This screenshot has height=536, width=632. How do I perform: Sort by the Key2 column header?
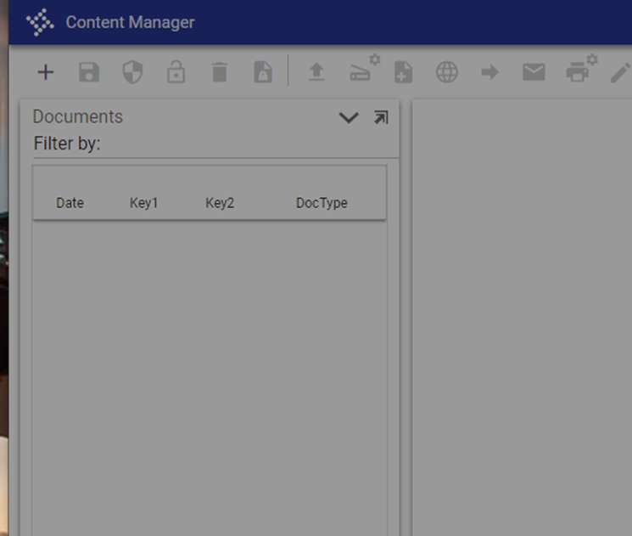pos(220,203)
